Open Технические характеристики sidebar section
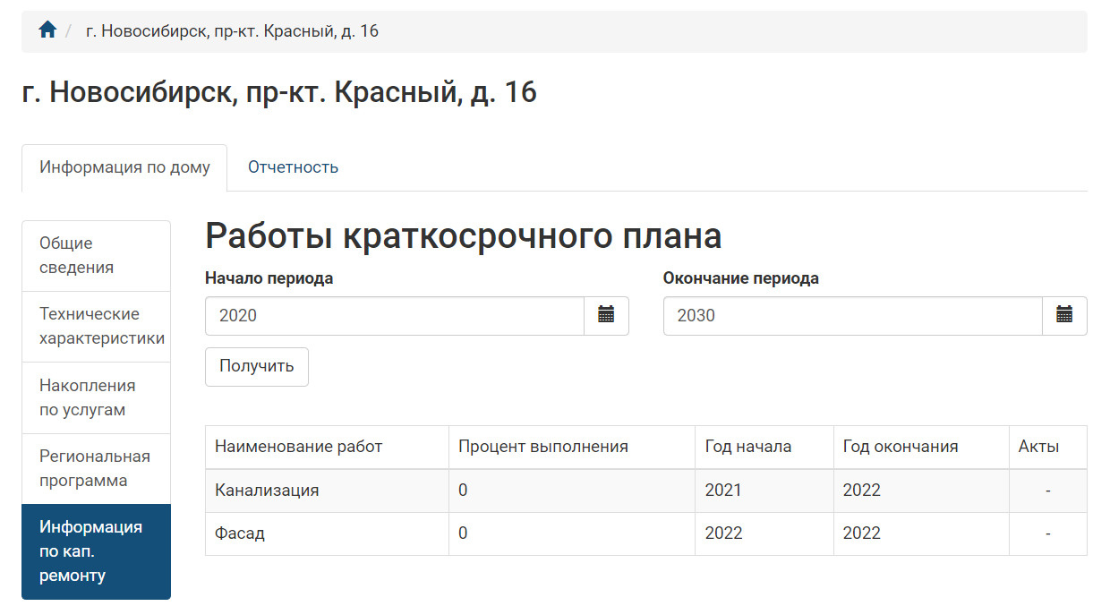The height and width of the screenshot is (606, 1110). [96, 327]
